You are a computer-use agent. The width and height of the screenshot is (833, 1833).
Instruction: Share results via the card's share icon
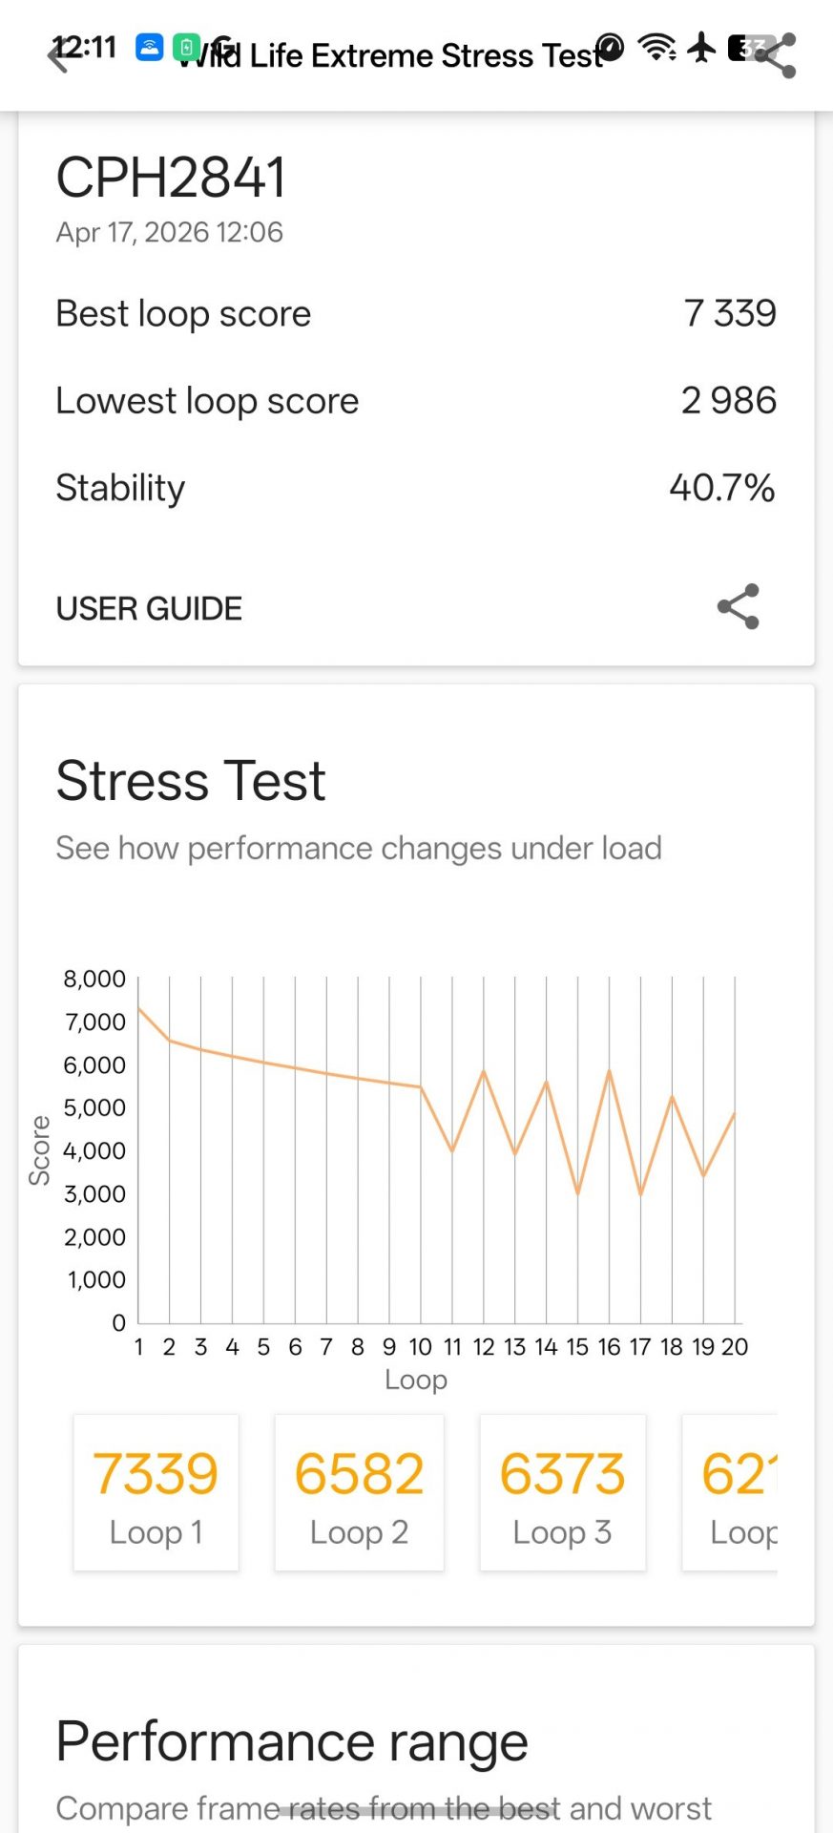point(738,607)
